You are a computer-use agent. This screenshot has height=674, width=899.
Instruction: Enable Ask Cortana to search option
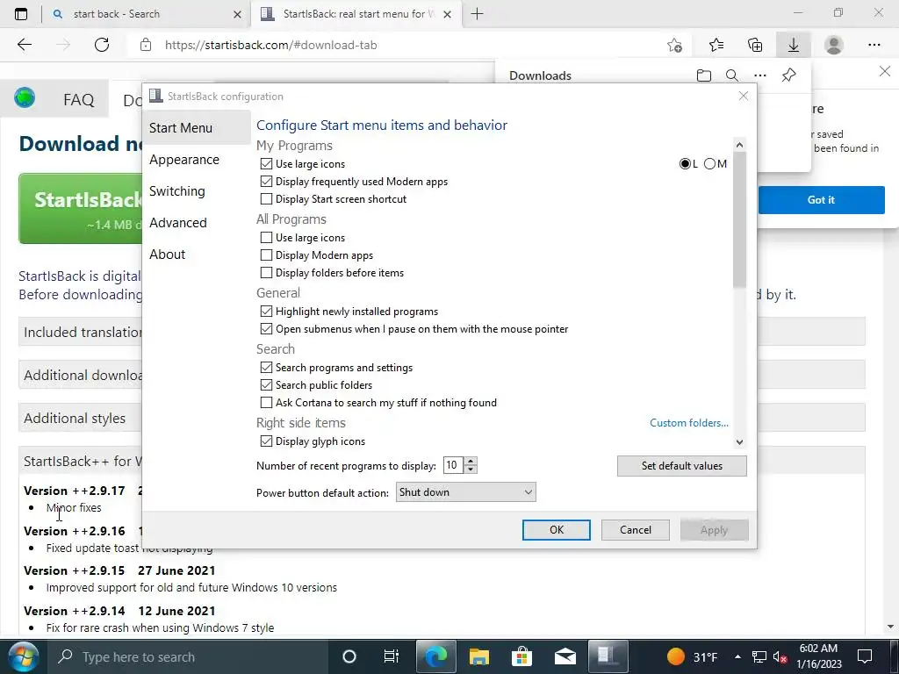tap(266, 403)
